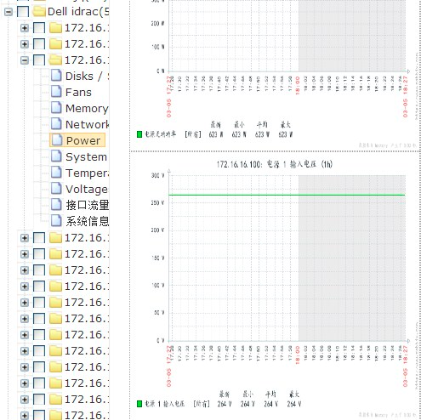
Task: Click the graph title 172.16.16.100: 电源 1 输入电压 (1h)
Action: pos(275,164)
